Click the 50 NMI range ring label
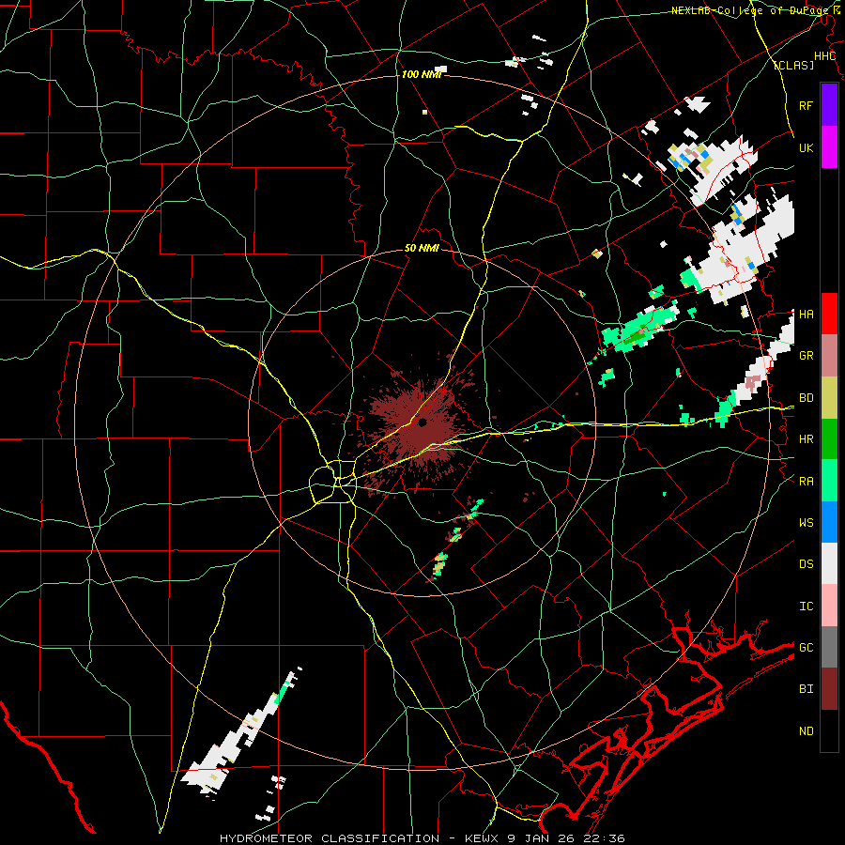This screenshot has height=845, width=845. click(x=422, y=249)
